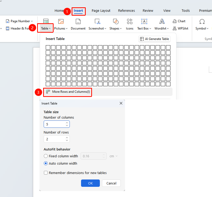212x197 pixels.
Task: Click the AI Generate Table button
Action: click(154, 39)
